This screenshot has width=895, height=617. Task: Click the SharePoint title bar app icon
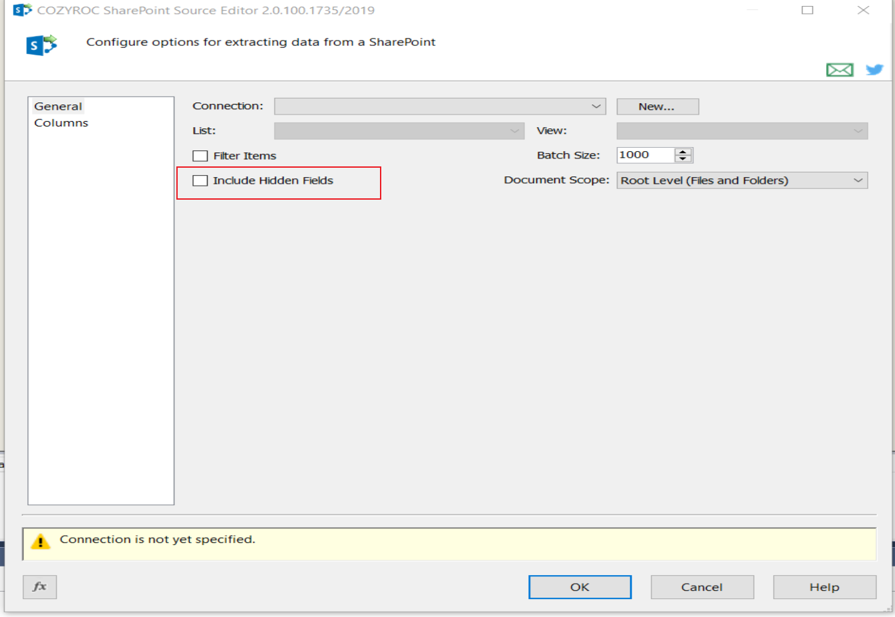click(x=23, y=10)
